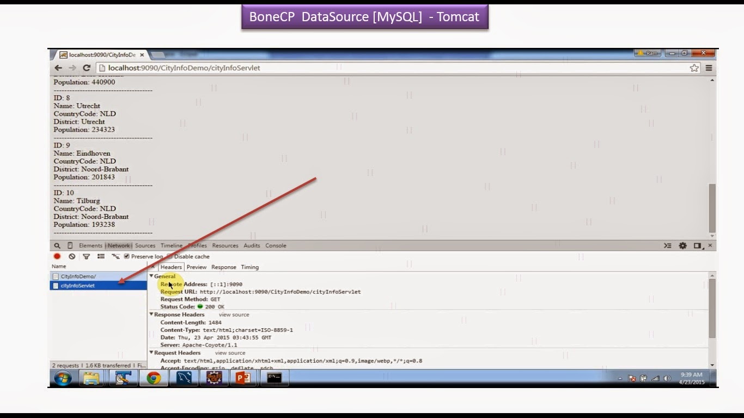Viewport: 744px width, 418px height.
Task: Close the request details pane X
Action: [x=154, y=267]
